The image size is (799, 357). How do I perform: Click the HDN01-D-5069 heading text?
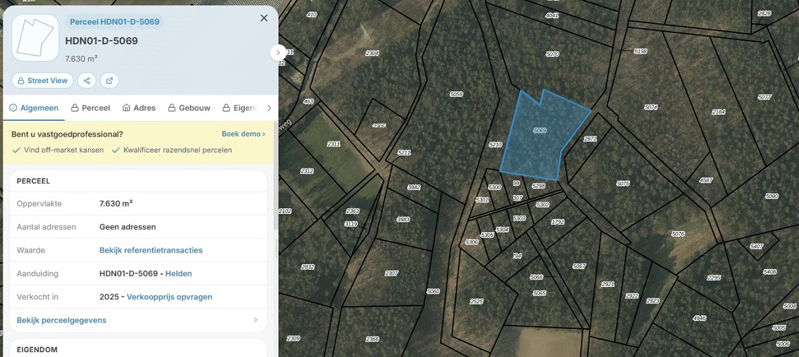click(x=101, y=41)
